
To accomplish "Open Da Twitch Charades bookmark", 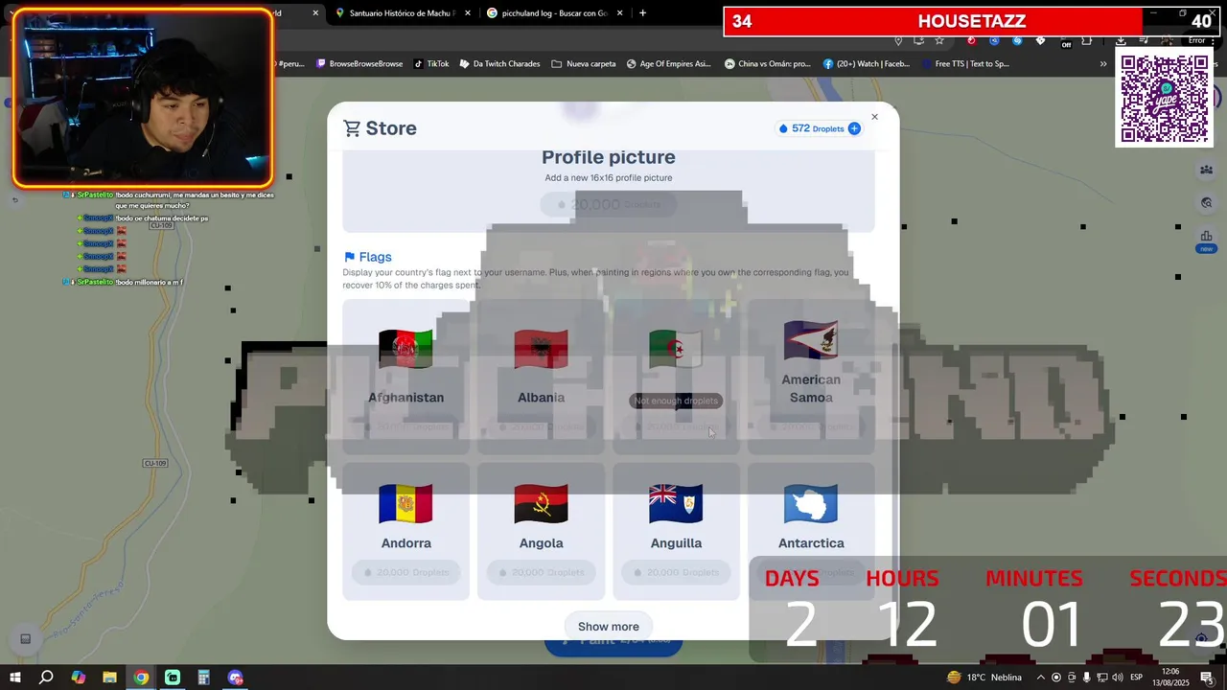I will pos(499,64).
